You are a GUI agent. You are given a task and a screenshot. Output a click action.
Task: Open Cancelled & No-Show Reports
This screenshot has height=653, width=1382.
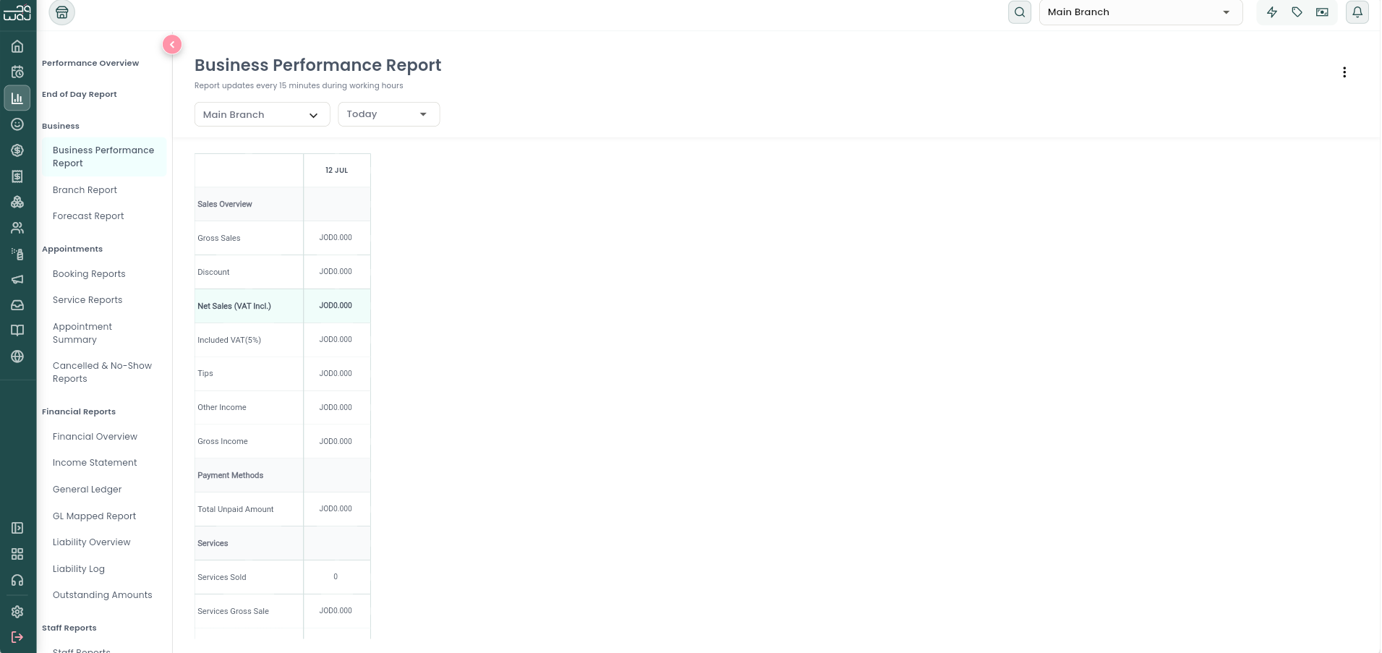[102, 372]
